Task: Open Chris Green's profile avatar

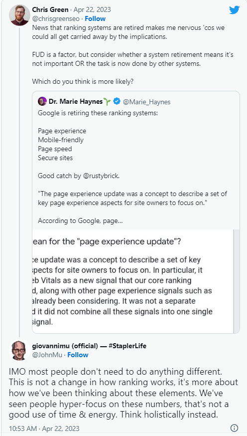Action: click(x=19, y=15)
